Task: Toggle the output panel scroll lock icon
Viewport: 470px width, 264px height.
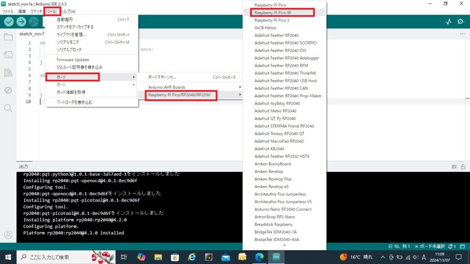Action: coord(463,167)
